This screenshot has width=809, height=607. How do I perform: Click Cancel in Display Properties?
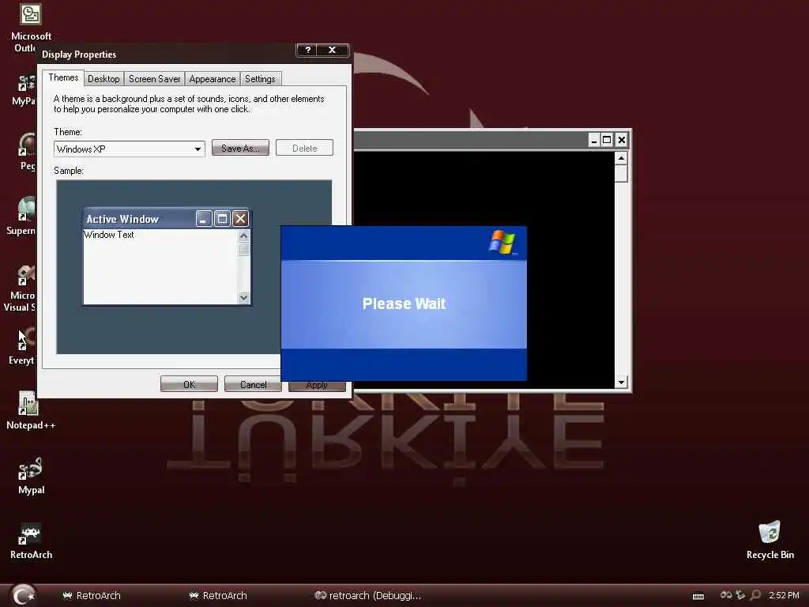[253, 385]
